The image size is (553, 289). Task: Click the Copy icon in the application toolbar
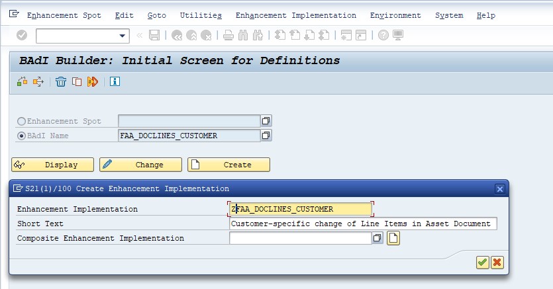click(77, 81)
